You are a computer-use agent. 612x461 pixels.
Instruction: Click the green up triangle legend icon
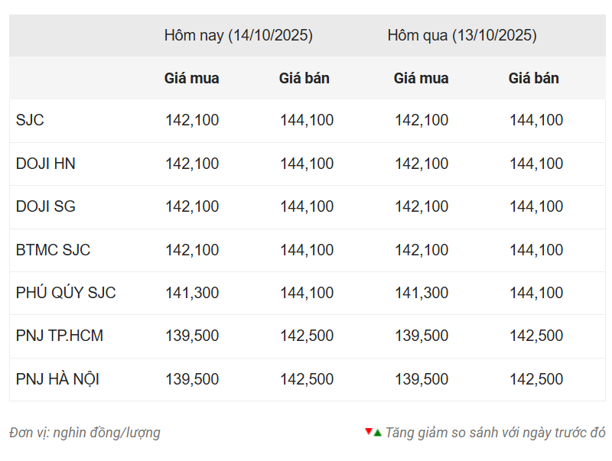pos(377,433)
